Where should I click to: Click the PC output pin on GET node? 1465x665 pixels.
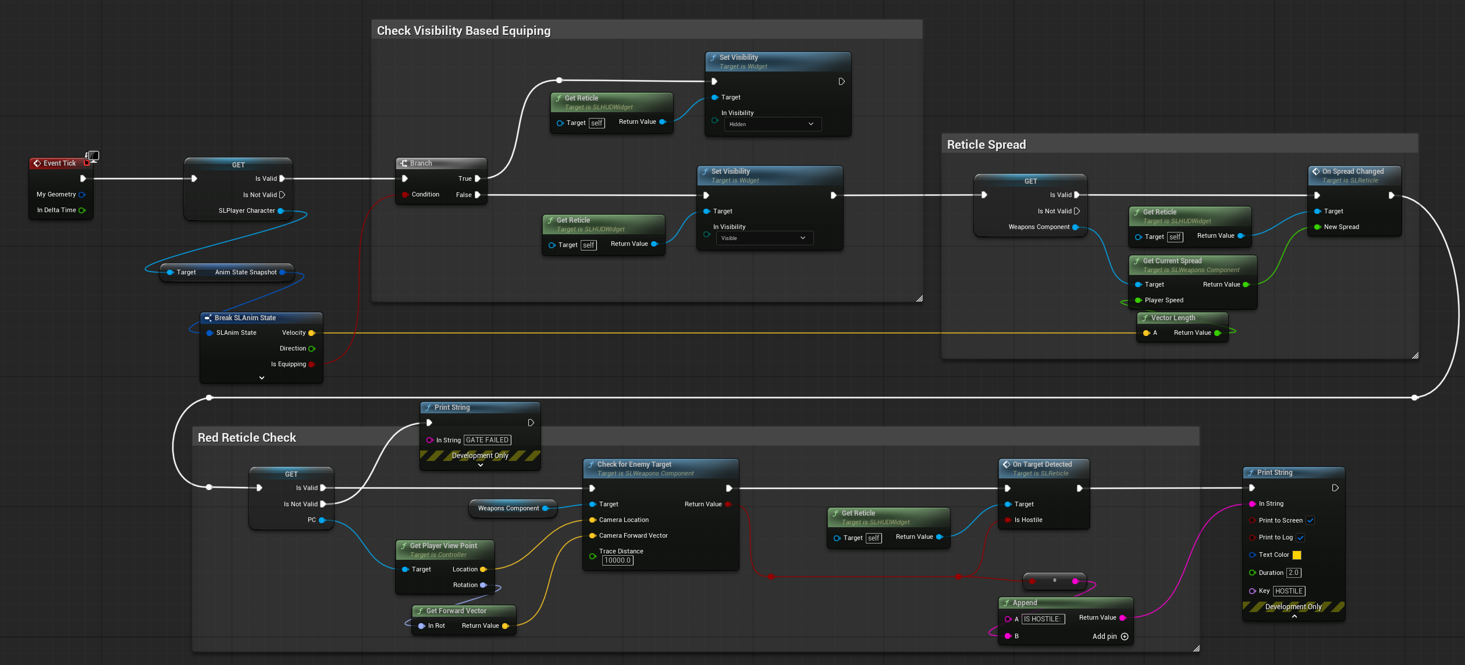[x=322, y=520]
